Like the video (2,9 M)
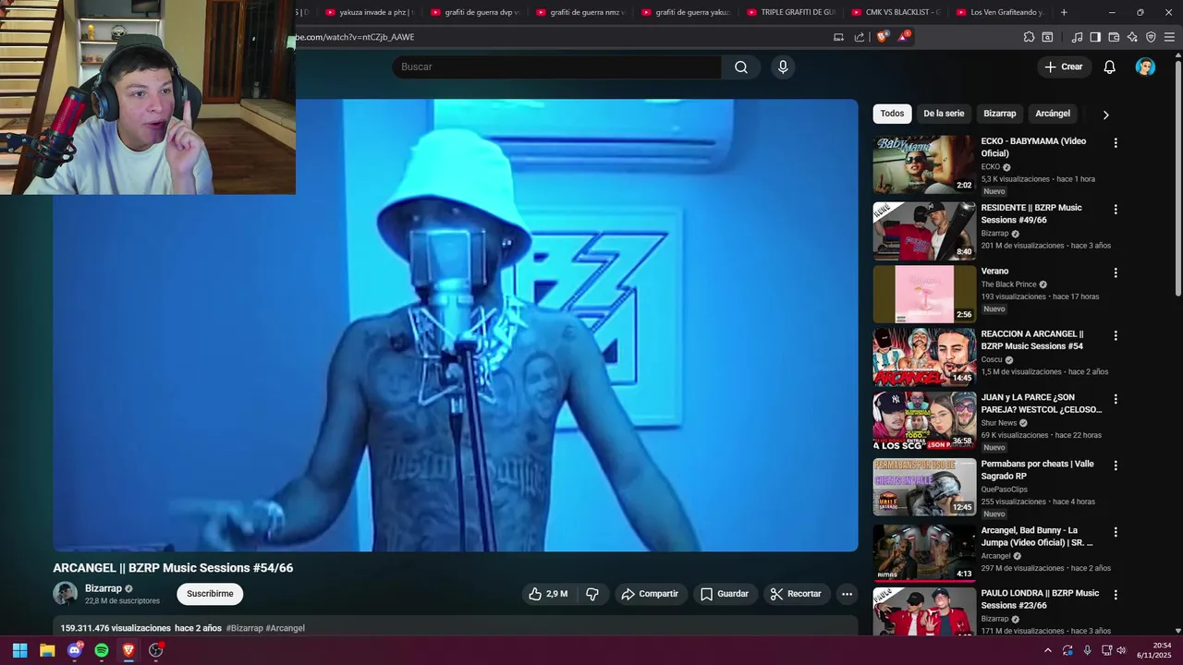The width and height of the screenshot is (1183, 665). (548, 594)
